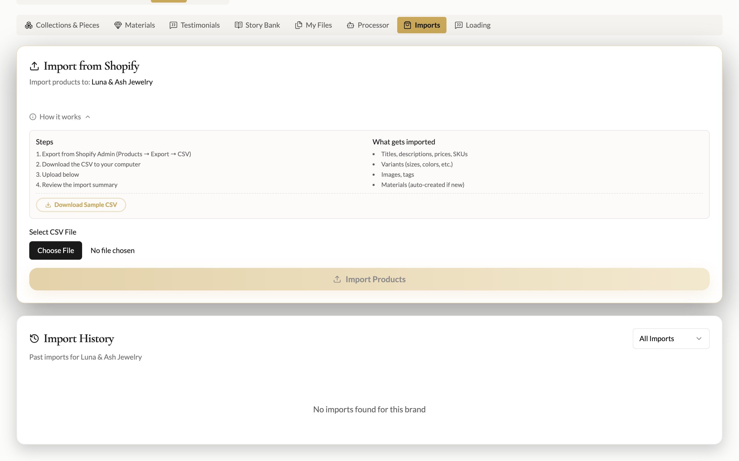Click the Collections & Pieces tab icon
The width and height of the screenshot is (739, 461).
click(x=29, y=25)
